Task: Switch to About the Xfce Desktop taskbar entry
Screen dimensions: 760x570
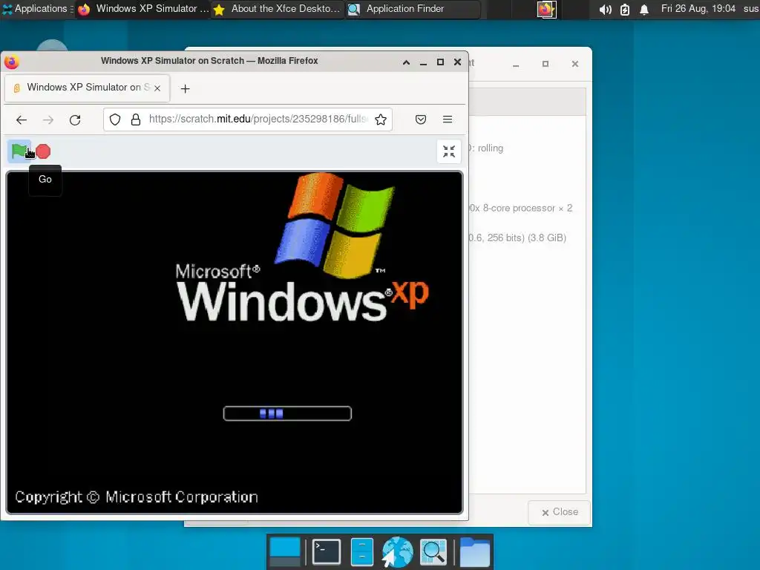Action: [278, 9]
